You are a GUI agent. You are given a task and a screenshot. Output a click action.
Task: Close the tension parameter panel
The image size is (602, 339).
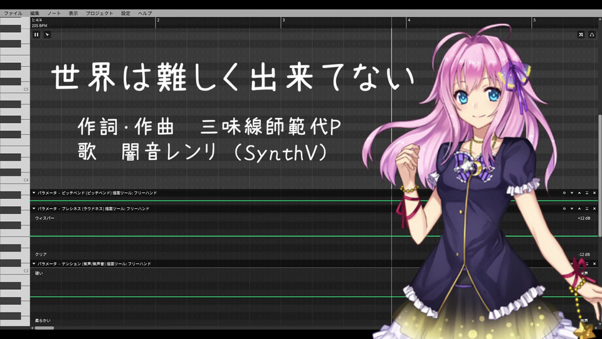pos(594,264)
